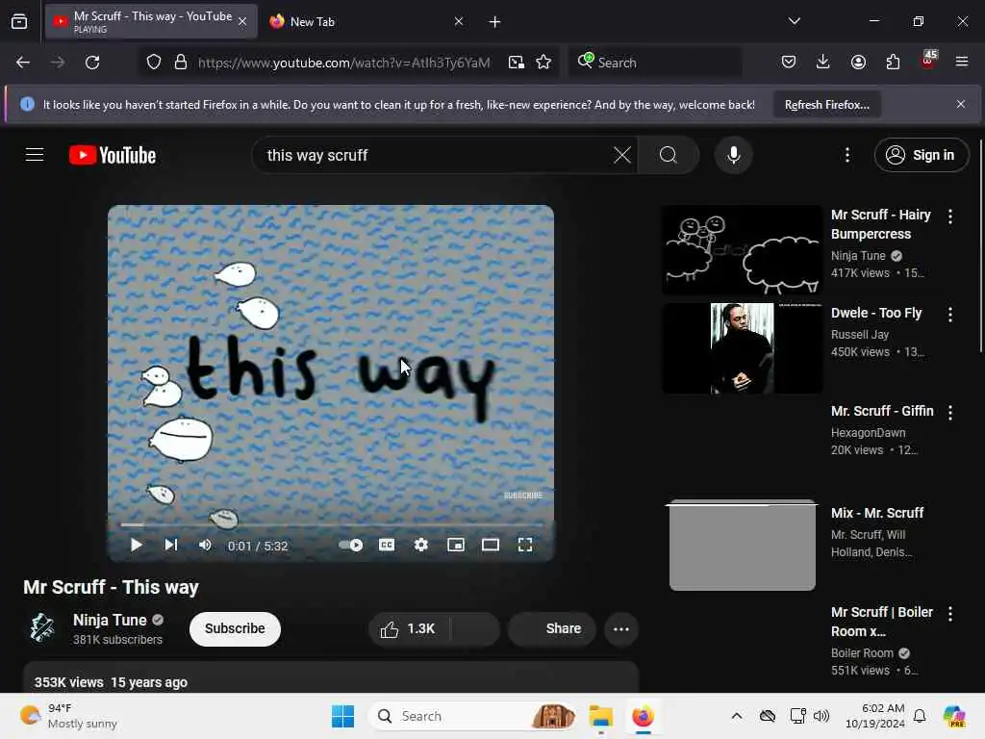Open options for Mr. Scruff - Giffin

point(949,412)
